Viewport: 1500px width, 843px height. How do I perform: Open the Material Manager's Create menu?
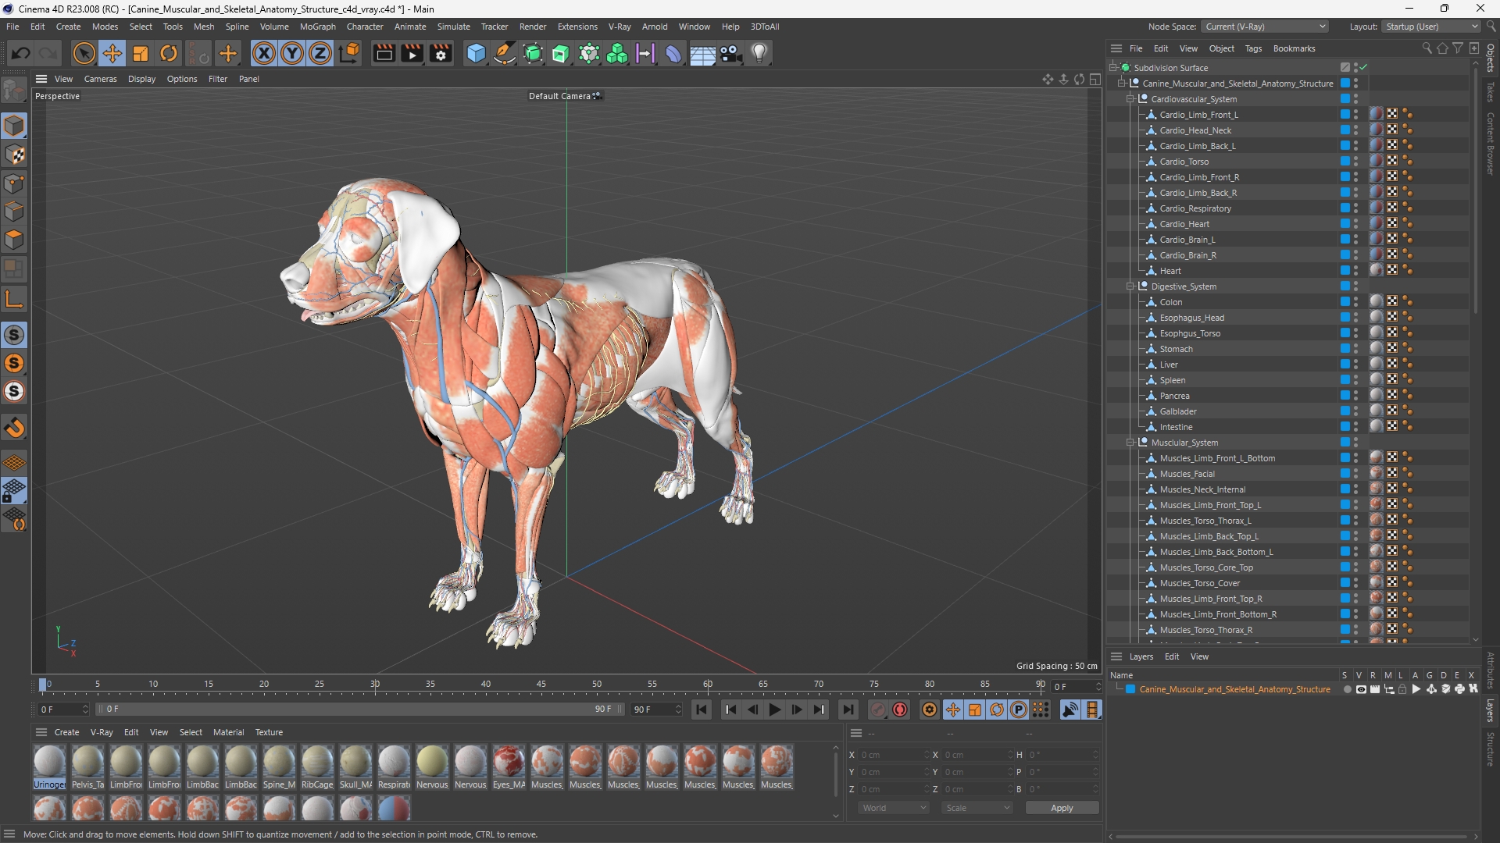(x=66, y=732)
